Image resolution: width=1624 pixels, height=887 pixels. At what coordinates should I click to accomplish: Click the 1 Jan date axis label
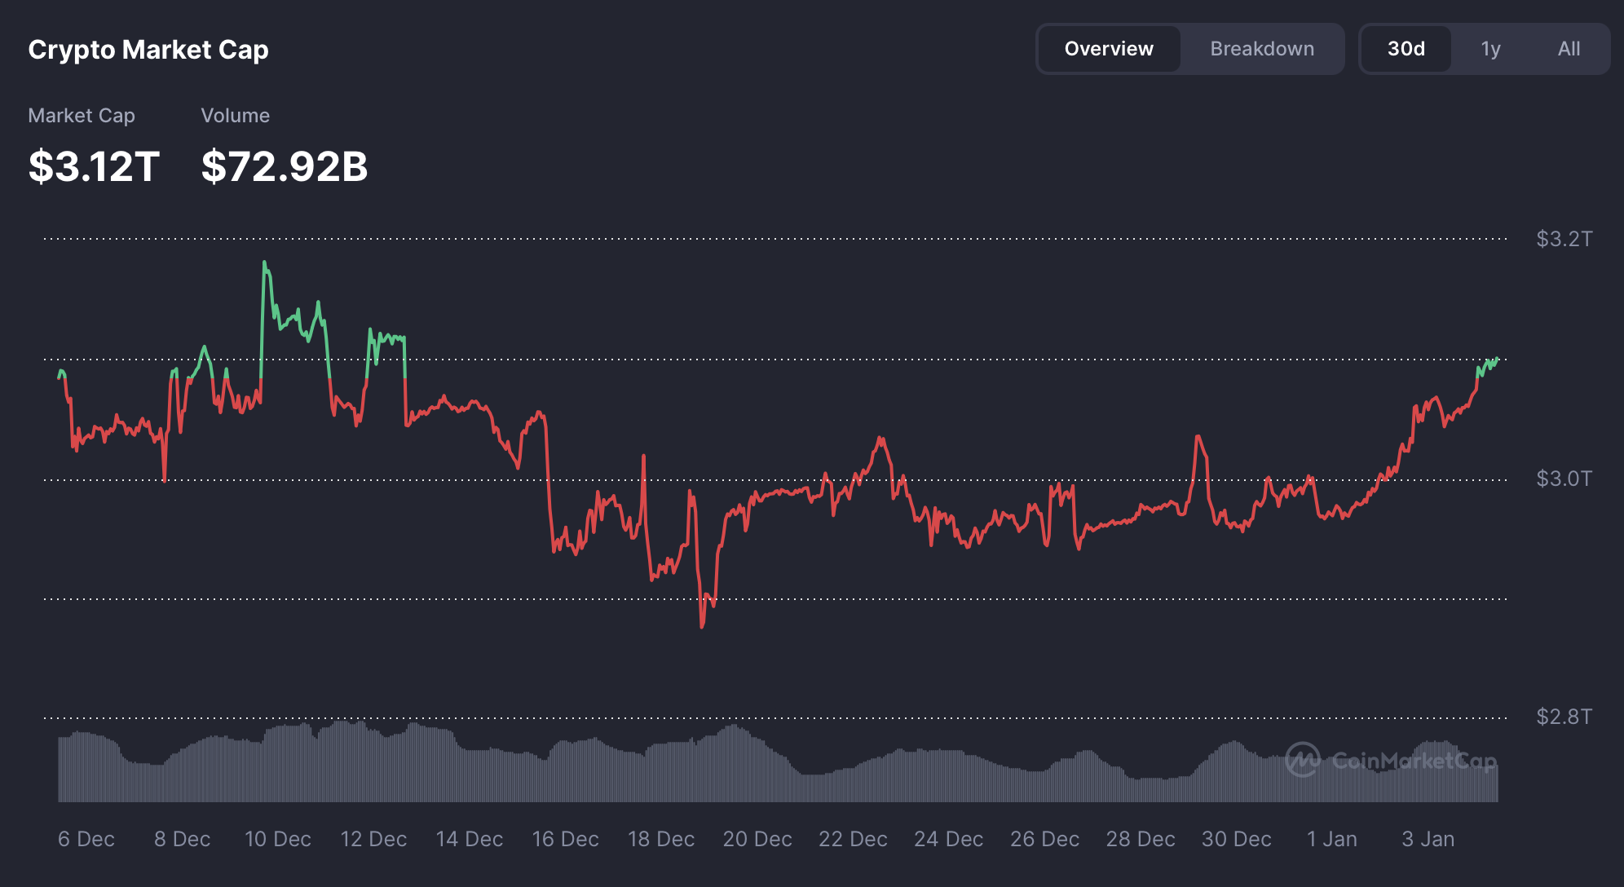click(1331, 839)
